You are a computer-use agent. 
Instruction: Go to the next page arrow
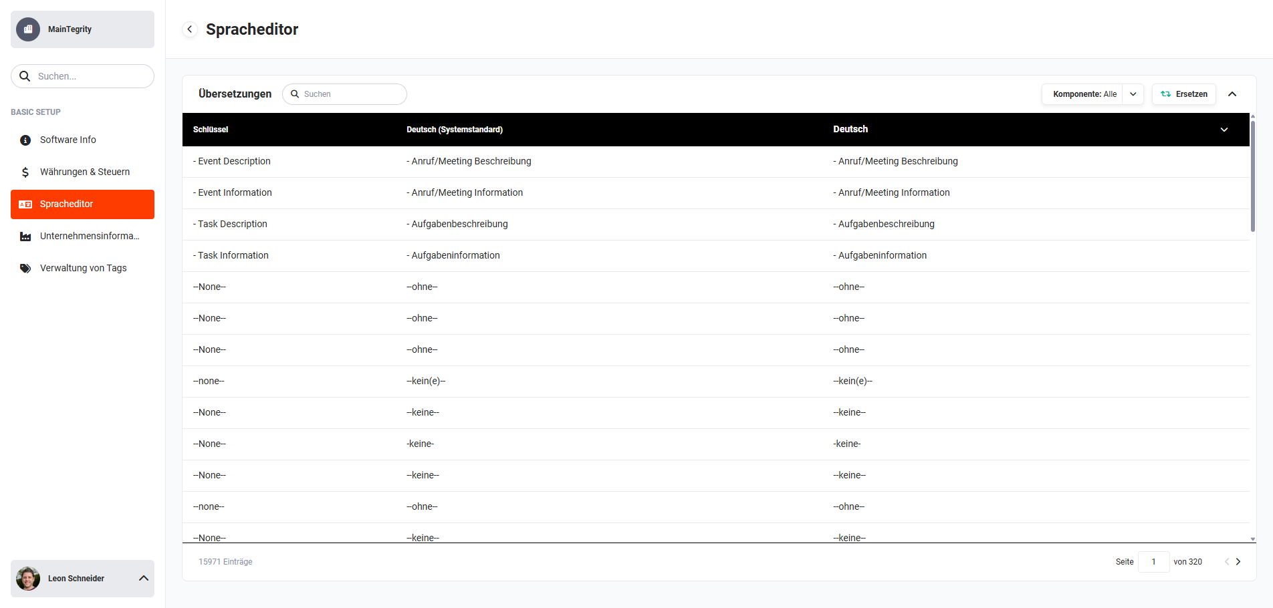(x=1238, y=562)
